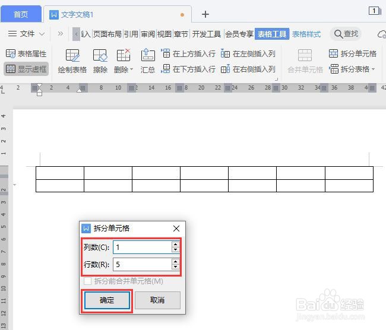Select the 擦除 eraser tool

pos(100,62)
